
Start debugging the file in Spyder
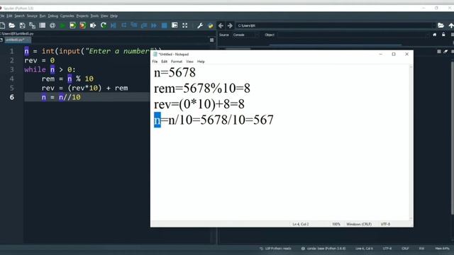coord(113,25)
